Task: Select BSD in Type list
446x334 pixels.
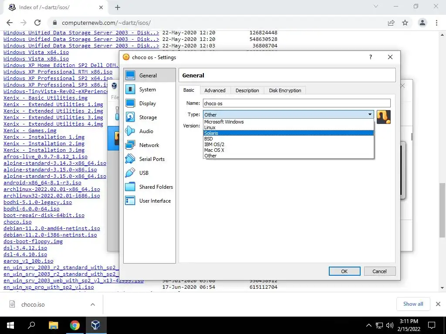Action: click(288, 139)
